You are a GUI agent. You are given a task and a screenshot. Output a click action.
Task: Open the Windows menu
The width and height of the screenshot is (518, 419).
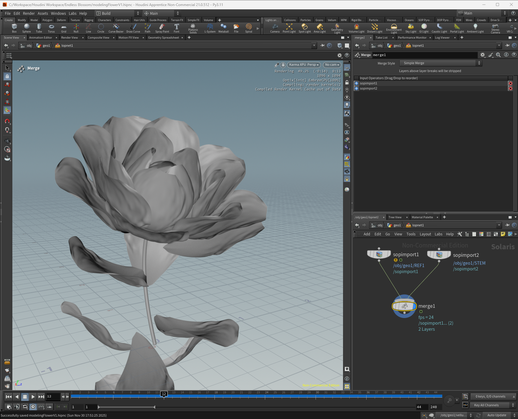(58, 13)
